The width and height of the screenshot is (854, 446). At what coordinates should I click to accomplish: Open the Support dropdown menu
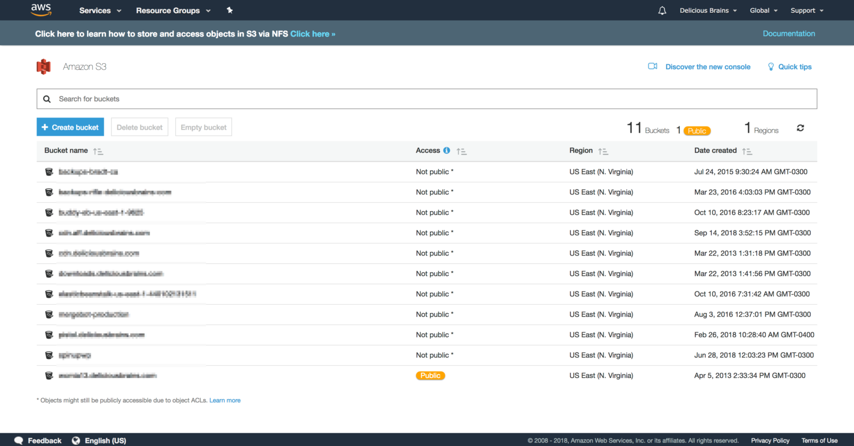coord(807,11)
